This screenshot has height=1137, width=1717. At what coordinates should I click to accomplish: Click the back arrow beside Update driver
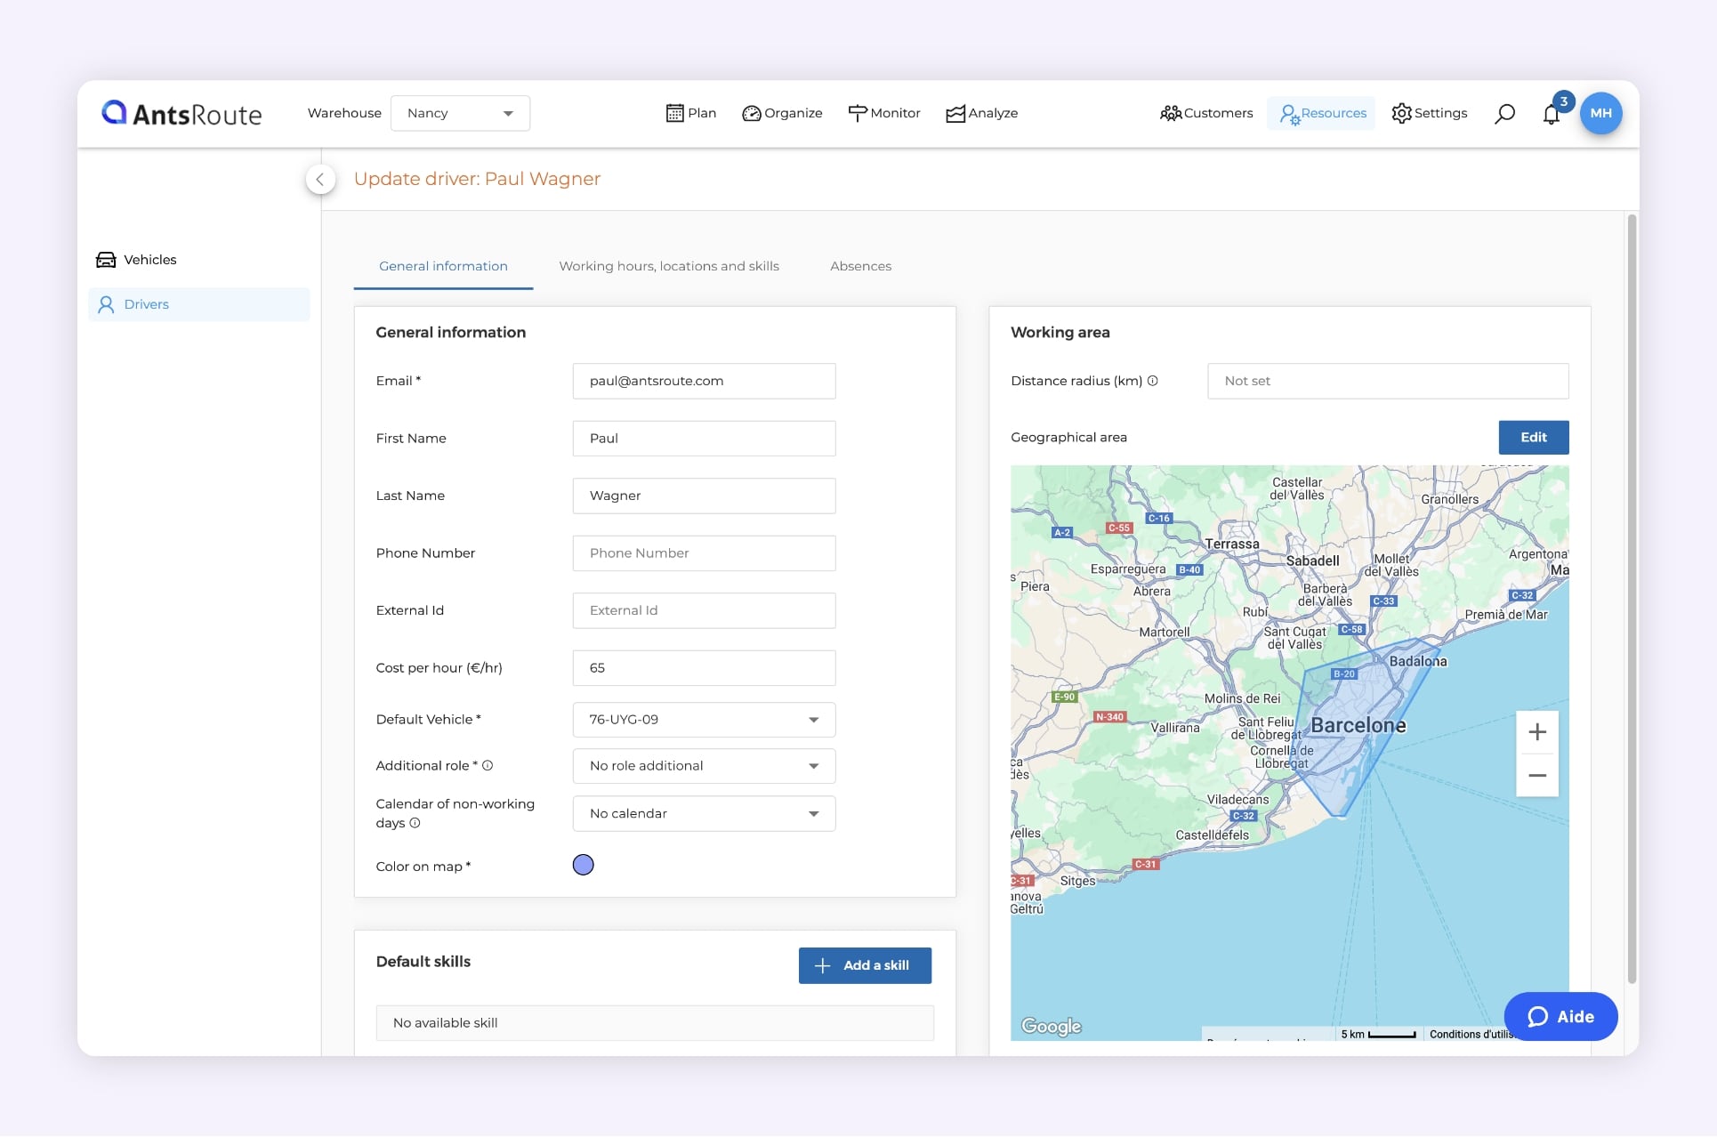(320, 179)
